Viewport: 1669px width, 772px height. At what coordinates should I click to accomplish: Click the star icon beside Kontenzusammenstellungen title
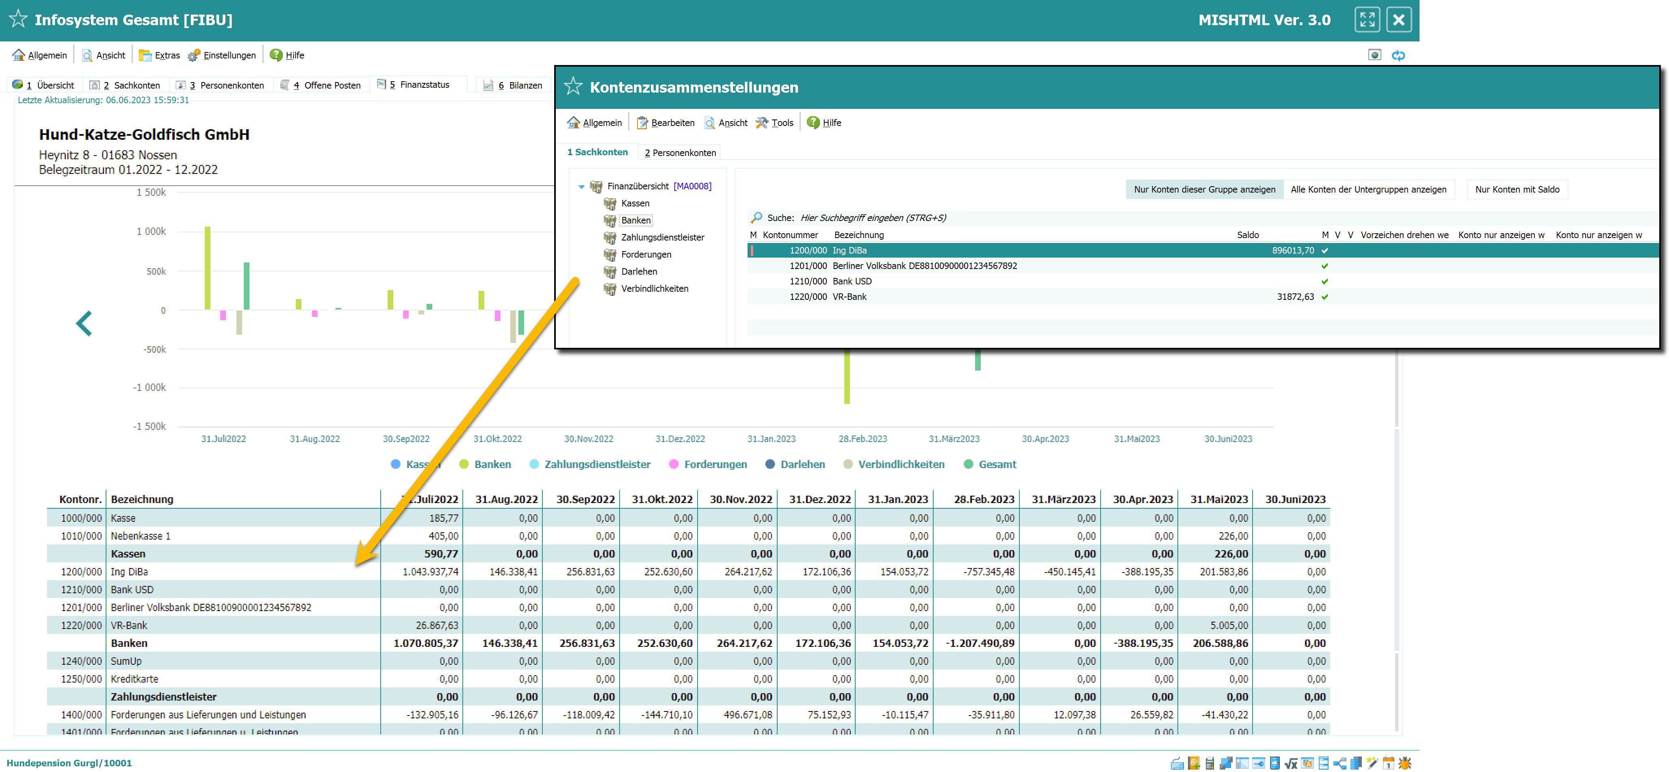click(573, 86)
